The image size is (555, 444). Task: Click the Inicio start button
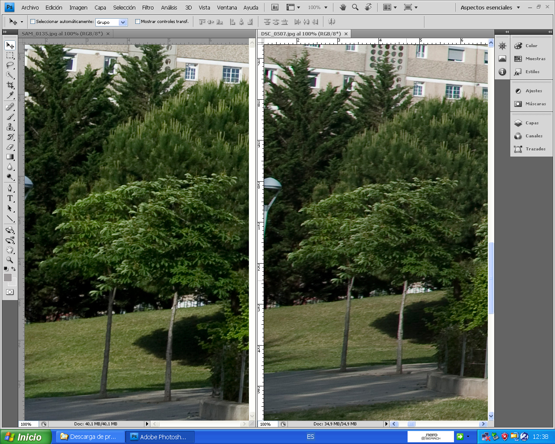(x=25, y=437)
